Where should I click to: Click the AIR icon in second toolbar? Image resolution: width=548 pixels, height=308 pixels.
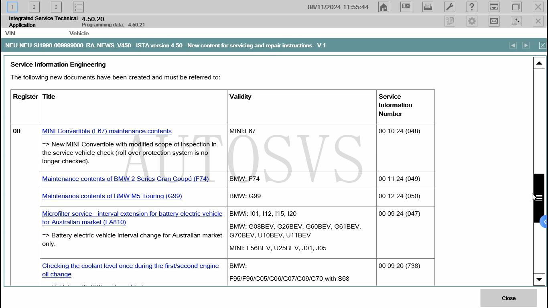click(x=516, y=21)
